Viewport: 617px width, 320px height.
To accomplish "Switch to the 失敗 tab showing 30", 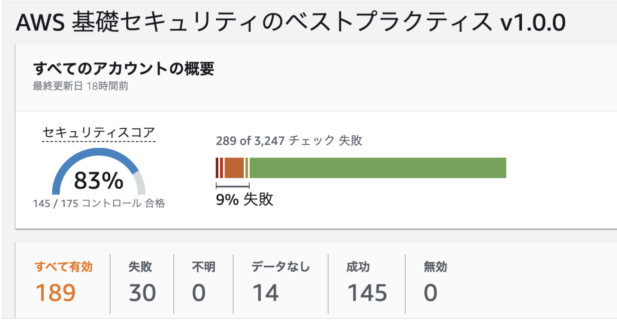I will tap(141, 284).
